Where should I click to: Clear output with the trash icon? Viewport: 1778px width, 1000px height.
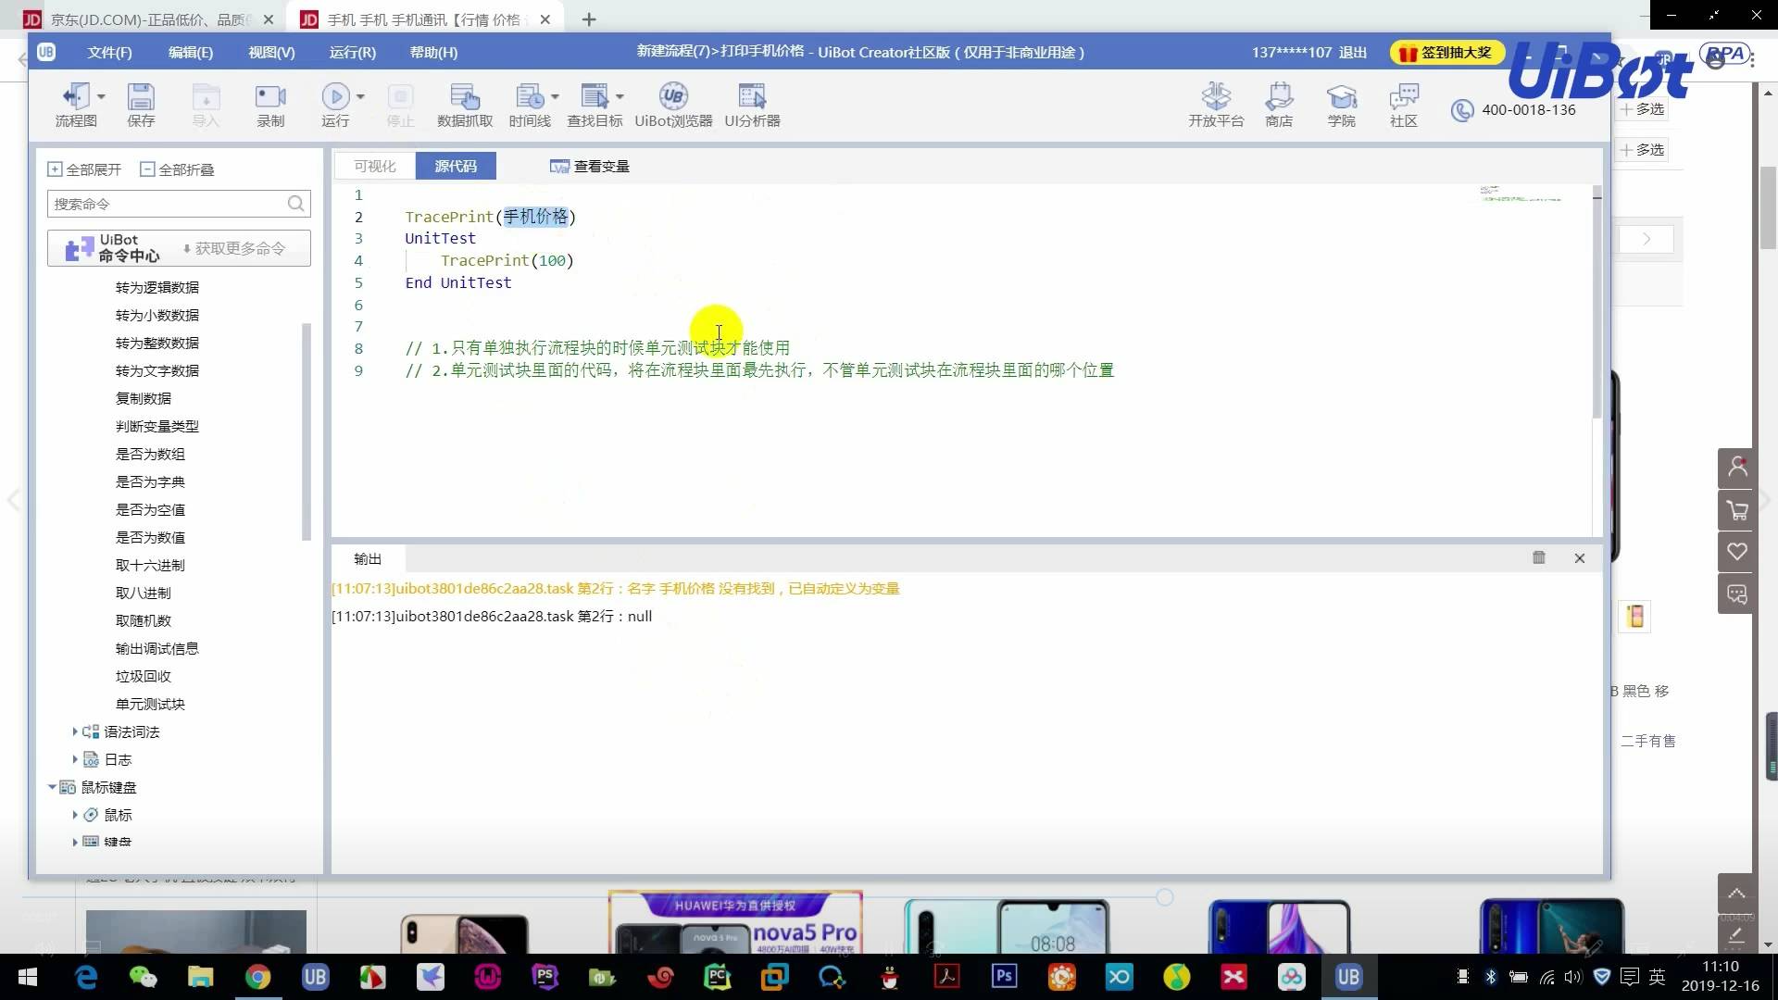pyautogui.click(x=1539, y=557)
